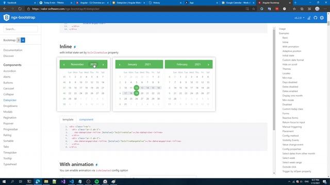Open the Stack Overflow icon in header

coord(309,18)
